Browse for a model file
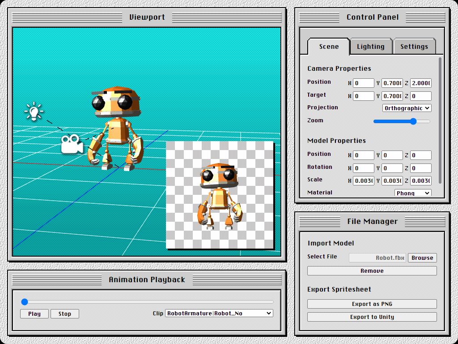Image resolution: width=458 pixels, height=344 pixels. click(x=422, y=258)
